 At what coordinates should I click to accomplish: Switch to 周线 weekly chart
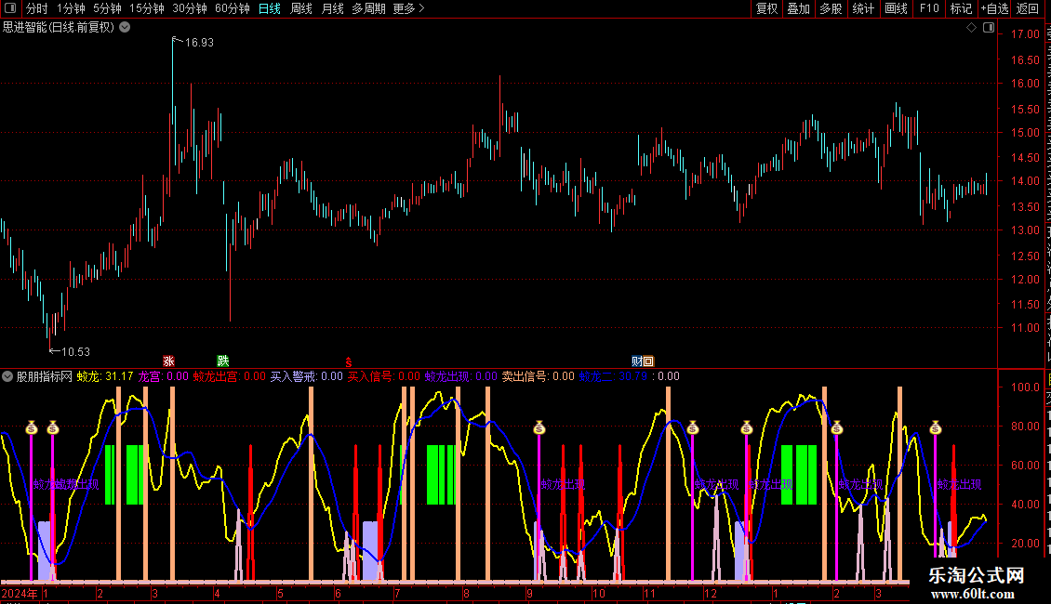click(x=301, y=8)
